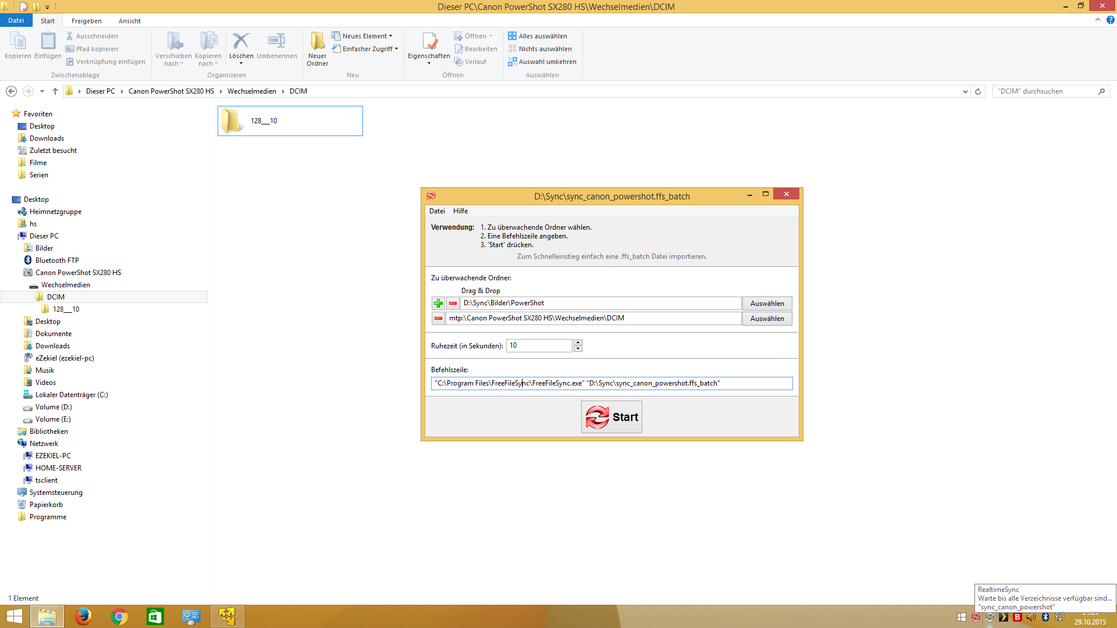This screenshot has width=1117, height=628.
Task: Open the Einfacher Zugriff dropdown
Action: point(365,49)
